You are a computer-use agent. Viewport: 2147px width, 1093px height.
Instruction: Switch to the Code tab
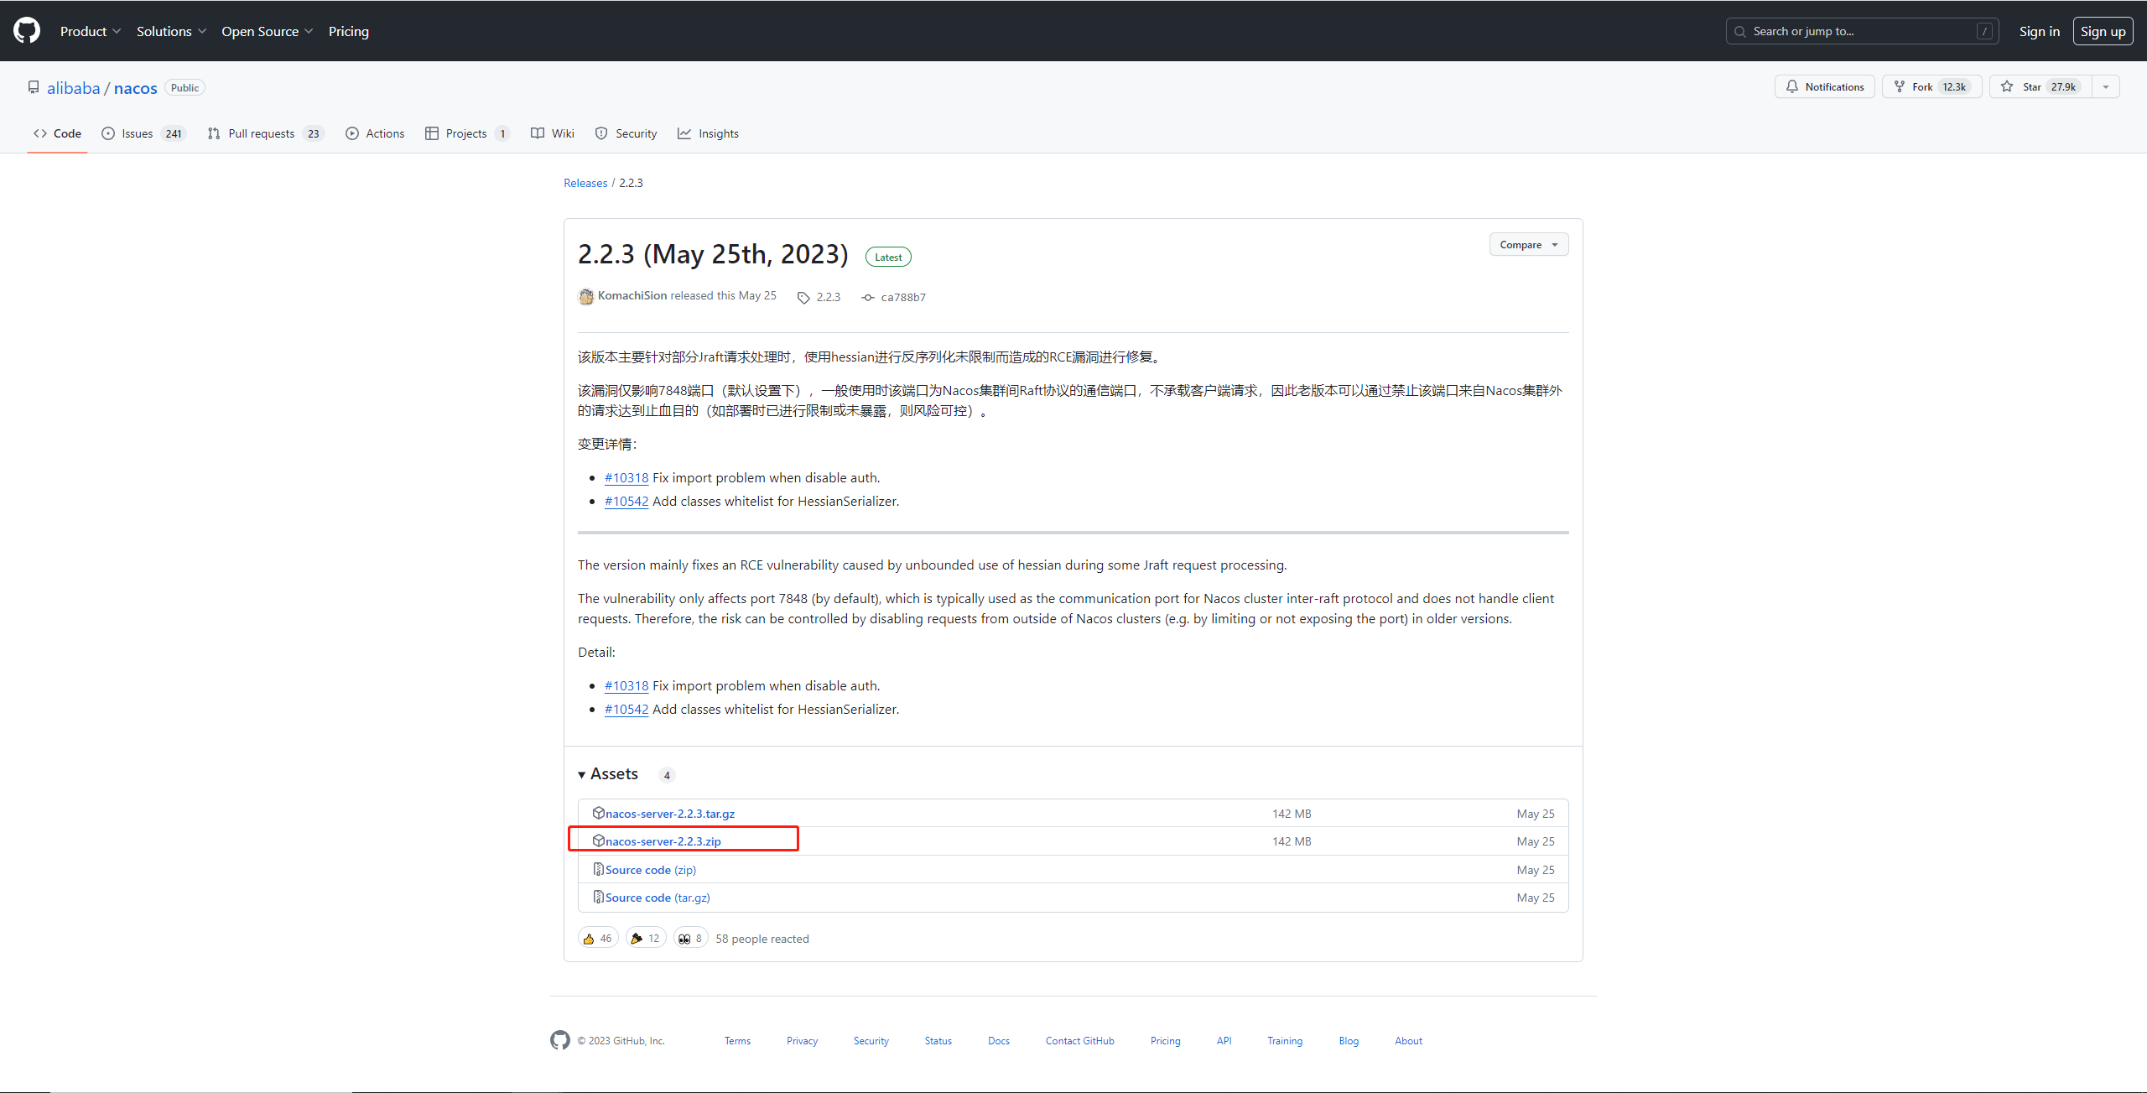(x=57, y=133)
